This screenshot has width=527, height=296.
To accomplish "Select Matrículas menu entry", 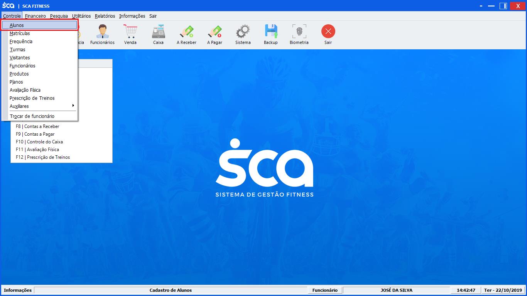I will (x=40, y=33).
